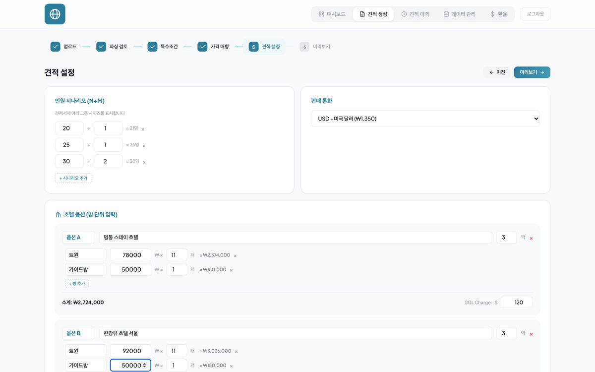The height and width of the screenshot is (372, 595).
Task: Remove the 30 + 2 scenario
Action: [x=144, y=162]
